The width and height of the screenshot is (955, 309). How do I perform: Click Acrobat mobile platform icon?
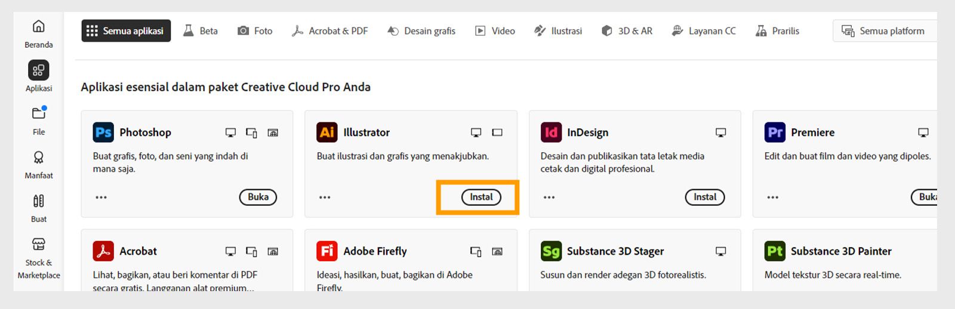pyautogui.click(x=252, y=251)
